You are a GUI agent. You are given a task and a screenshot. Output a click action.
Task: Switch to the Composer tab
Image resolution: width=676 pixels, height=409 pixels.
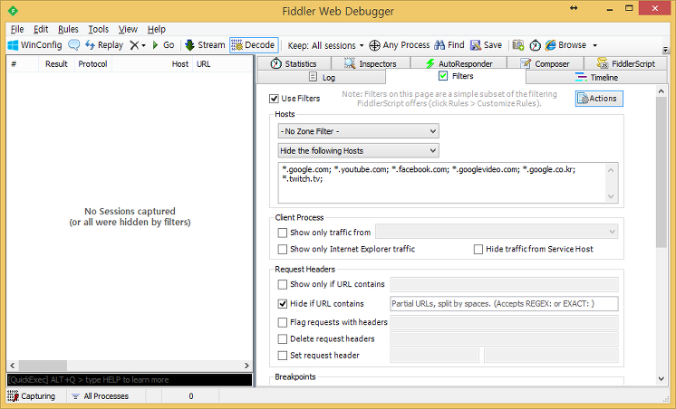[546, 63]
